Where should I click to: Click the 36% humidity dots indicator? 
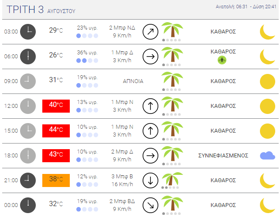point(87,60)
